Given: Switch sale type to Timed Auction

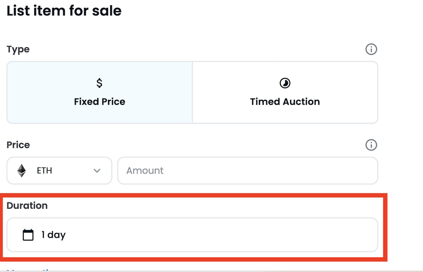Looking at the screenshot, I should point(285,92).
